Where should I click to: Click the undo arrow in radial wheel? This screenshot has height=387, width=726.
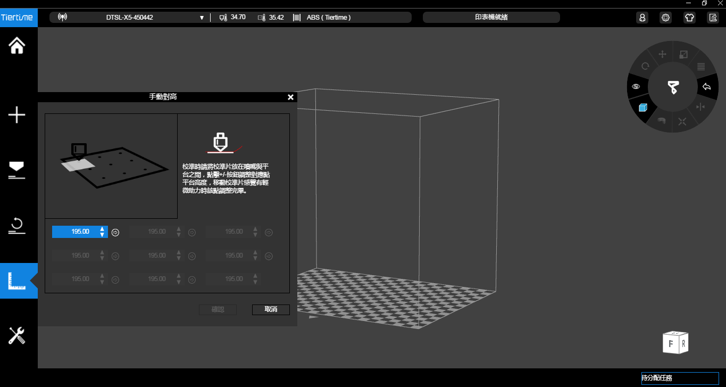pos(706,87)
